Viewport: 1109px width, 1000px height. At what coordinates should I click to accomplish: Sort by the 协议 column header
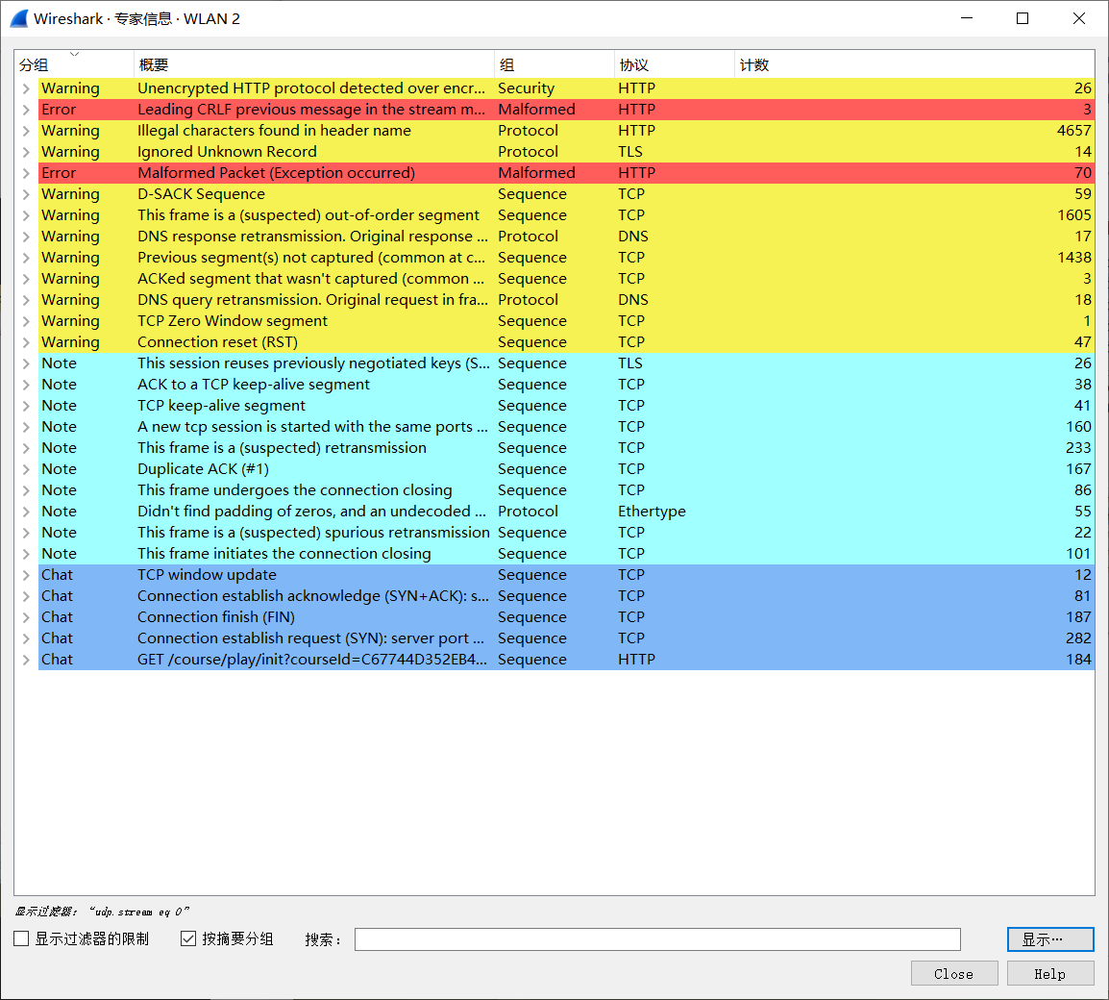point(675,64)
